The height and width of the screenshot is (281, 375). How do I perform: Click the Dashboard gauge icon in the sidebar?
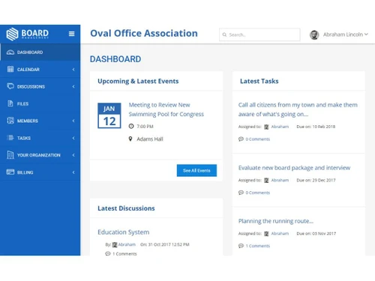coord(10,52)
